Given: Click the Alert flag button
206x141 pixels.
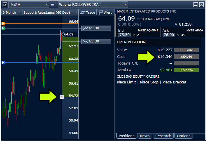Looking at the screenshot, I should (105, 13).
